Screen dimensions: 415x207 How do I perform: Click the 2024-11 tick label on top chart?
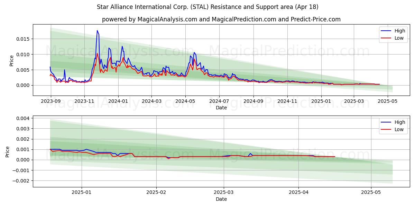click(287, 101)
